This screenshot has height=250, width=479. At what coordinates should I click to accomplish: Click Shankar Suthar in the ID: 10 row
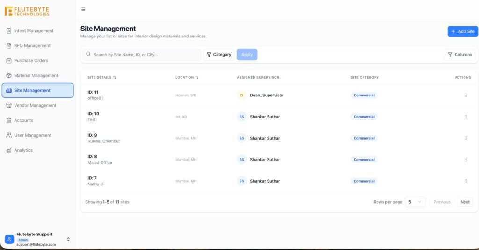click(x=265, y=117)
